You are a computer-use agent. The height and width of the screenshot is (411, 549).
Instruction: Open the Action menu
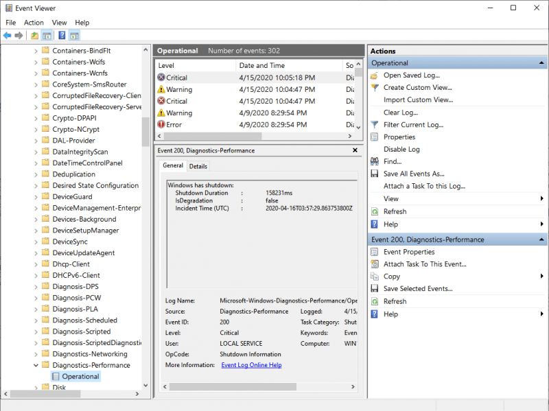(34, 22)
